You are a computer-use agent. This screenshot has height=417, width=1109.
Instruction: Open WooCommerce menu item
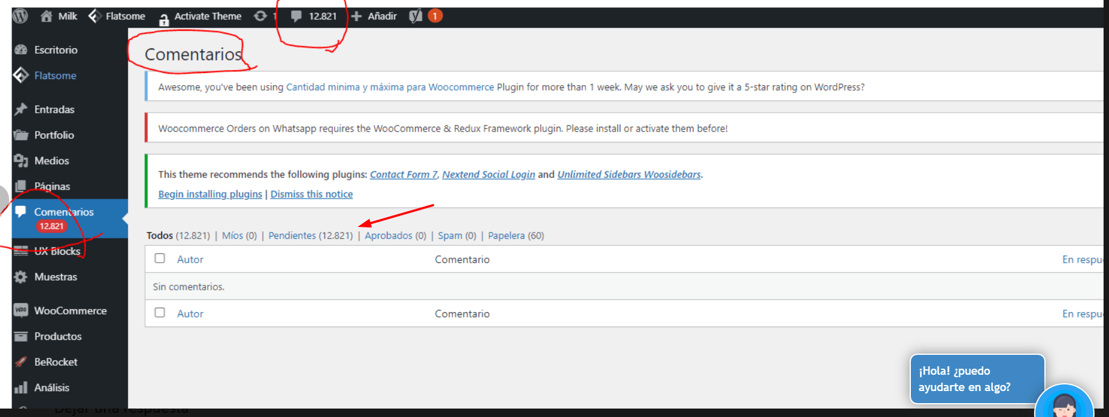71,311
